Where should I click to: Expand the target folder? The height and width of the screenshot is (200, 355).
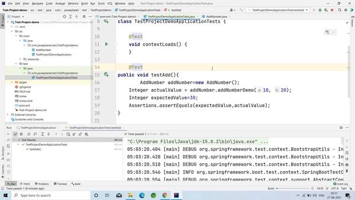12,82
